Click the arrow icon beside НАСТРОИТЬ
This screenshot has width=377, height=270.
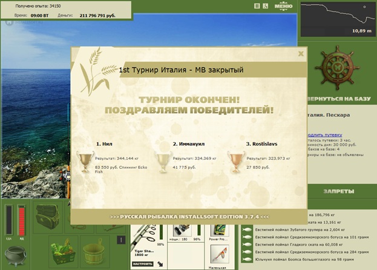click(x=160, y=264)
